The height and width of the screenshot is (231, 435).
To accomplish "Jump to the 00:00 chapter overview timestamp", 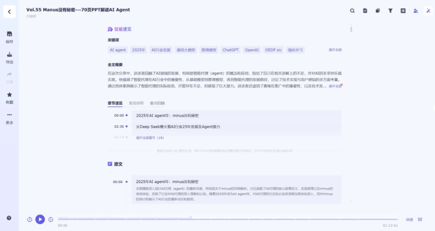I will point(119,115).
